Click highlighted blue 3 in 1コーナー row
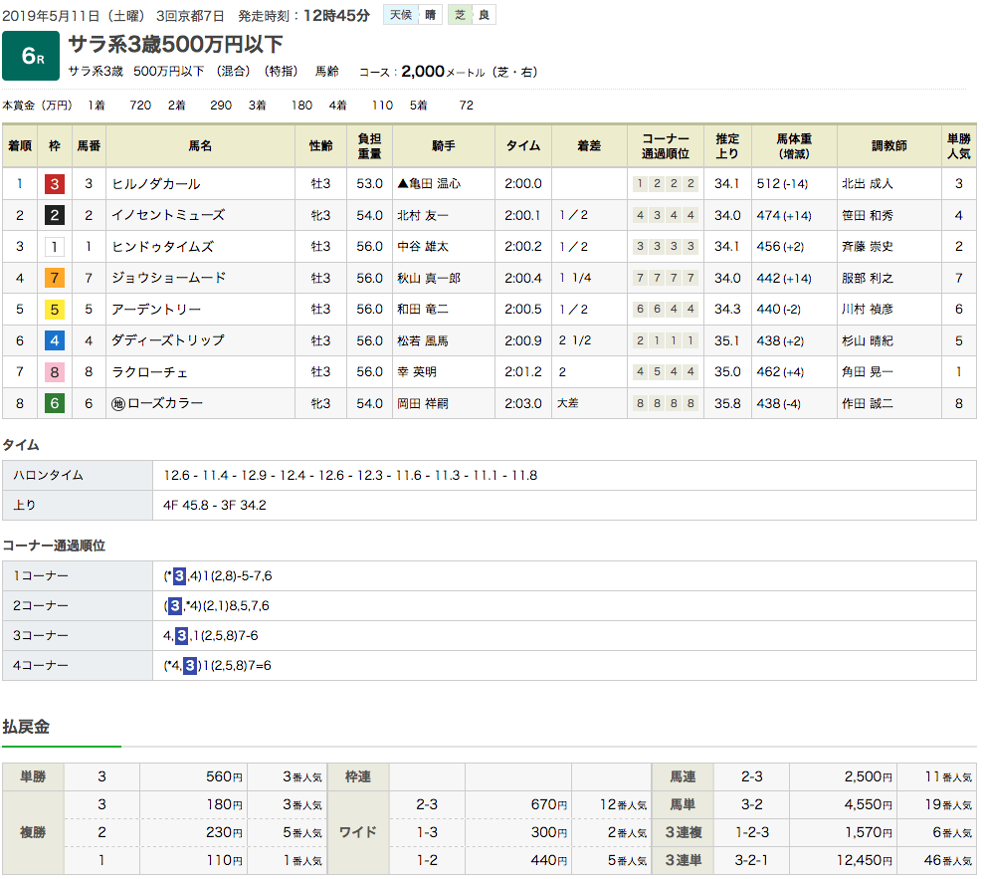Screen dimensions: 984x879 coord(179,576)
